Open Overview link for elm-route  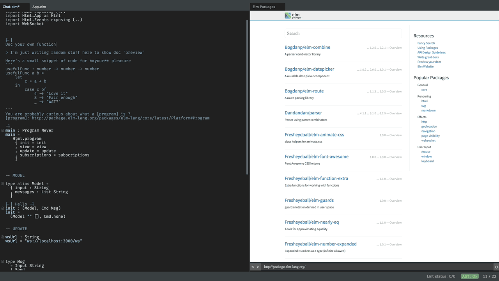(395, 92)
